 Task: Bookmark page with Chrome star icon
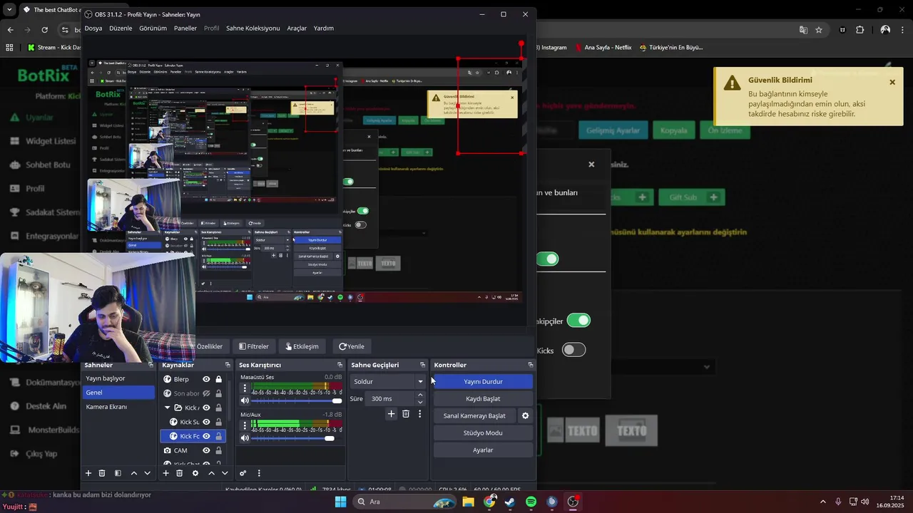point(819,30)
